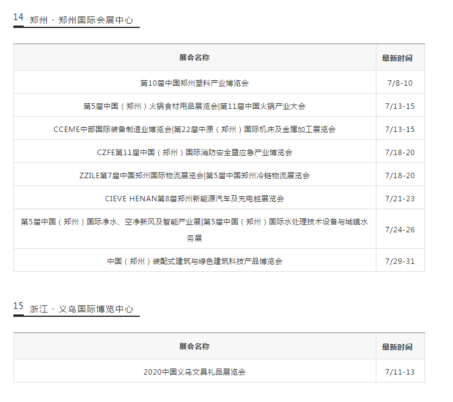Click the 展会名称 header in Yiwu table
Viewport: 453px width, 402px height.
(194, 346)
